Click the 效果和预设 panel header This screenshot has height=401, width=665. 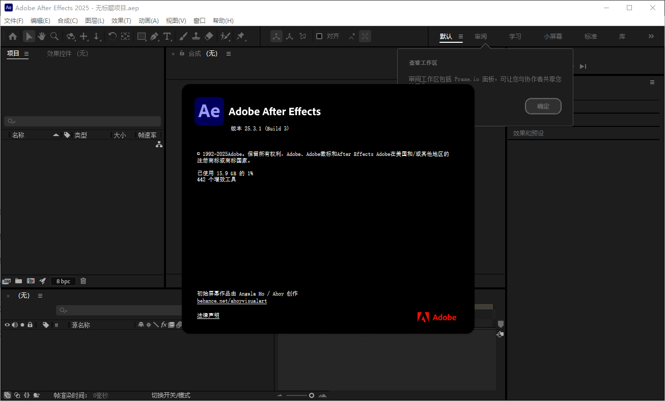point(529,133)
